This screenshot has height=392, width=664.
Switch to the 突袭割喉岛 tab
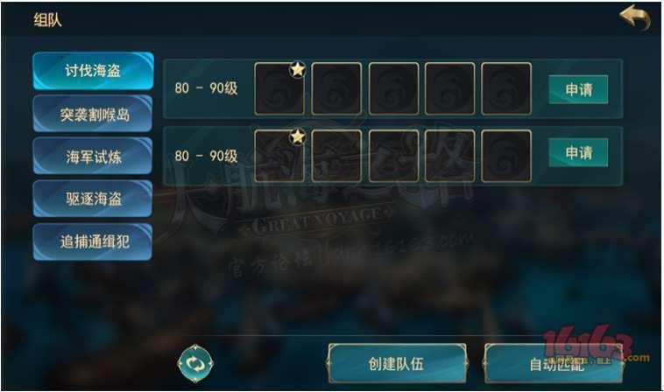pyautogui.click(x=93, y=114)
